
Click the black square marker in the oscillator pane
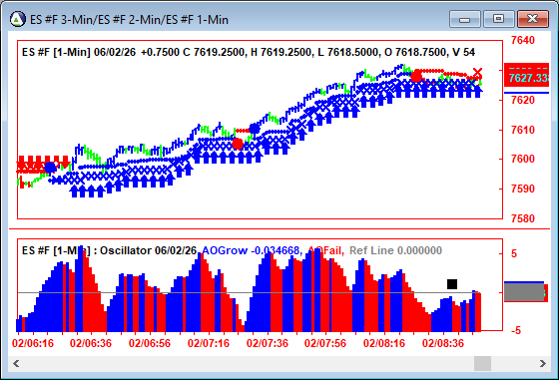click(452, 284)
